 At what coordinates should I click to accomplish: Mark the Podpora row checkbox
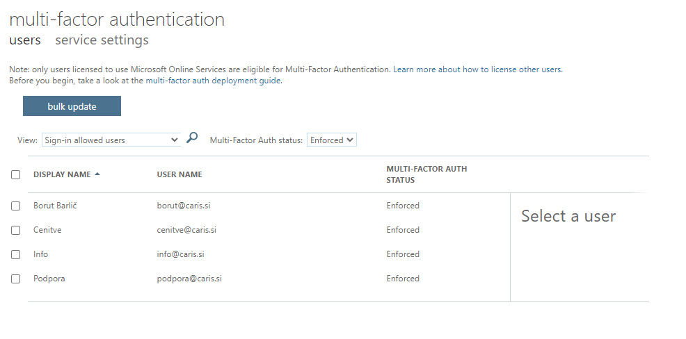pyautogui.click(x=16, y=279)
